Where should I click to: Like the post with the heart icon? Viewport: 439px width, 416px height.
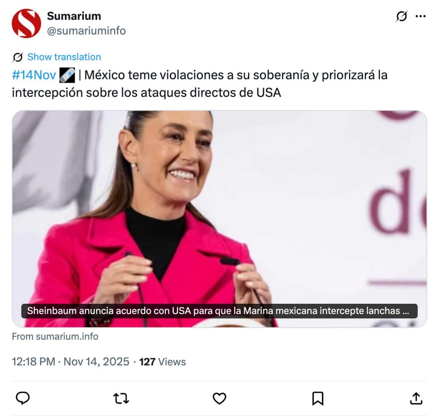click(x=219, y=398)
